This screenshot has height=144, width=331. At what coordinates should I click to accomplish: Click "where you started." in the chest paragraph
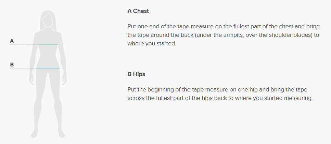coord(152,44)
